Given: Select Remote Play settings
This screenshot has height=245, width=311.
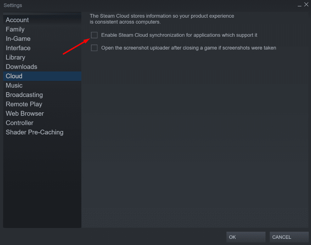Looking at the screenshot, I should 24,104.
